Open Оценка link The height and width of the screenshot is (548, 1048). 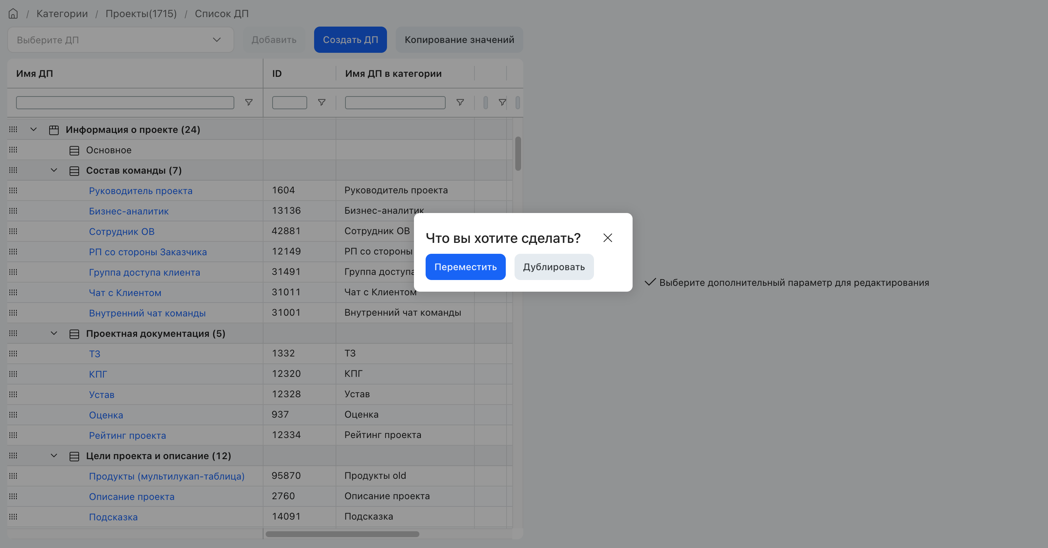pos(106,415)
